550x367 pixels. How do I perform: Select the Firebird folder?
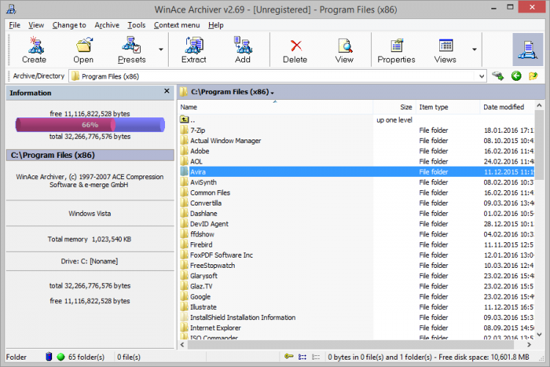201,244
